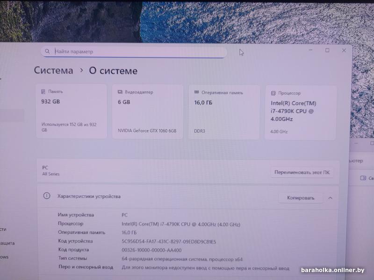Viewport: 374px width, 280px height.
Task: Select the processor value 'Intel(R) Core(TM) i7-4790K' row
Action: click(181, 224)
